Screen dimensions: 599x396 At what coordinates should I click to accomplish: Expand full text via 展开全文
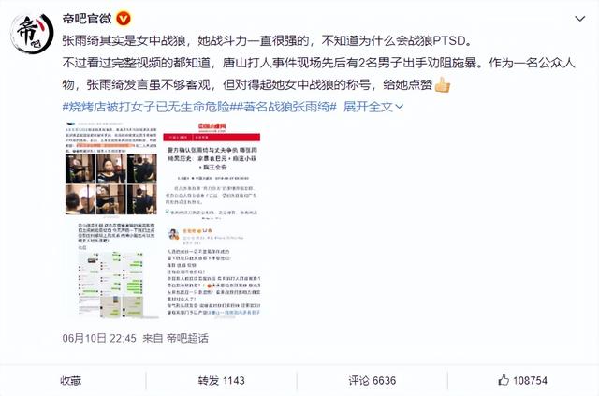click(x=368, y=107)
